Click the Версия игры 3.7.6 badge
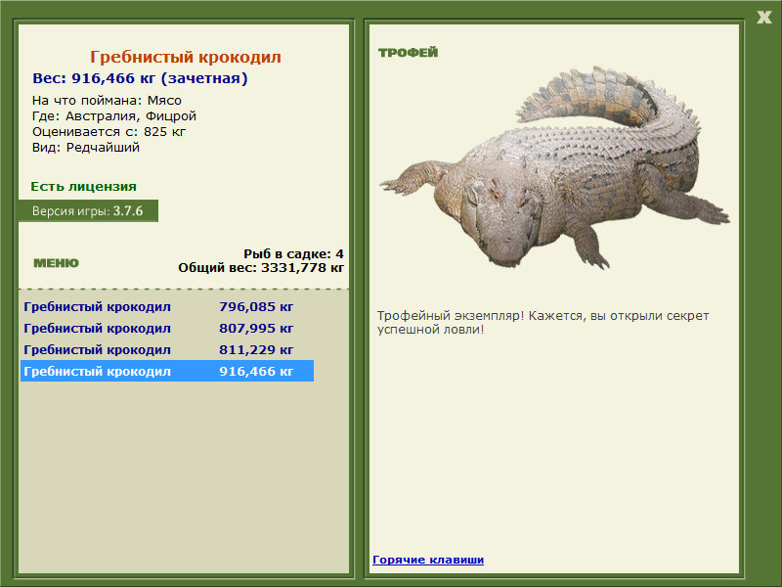 click(x=88, y=210)
